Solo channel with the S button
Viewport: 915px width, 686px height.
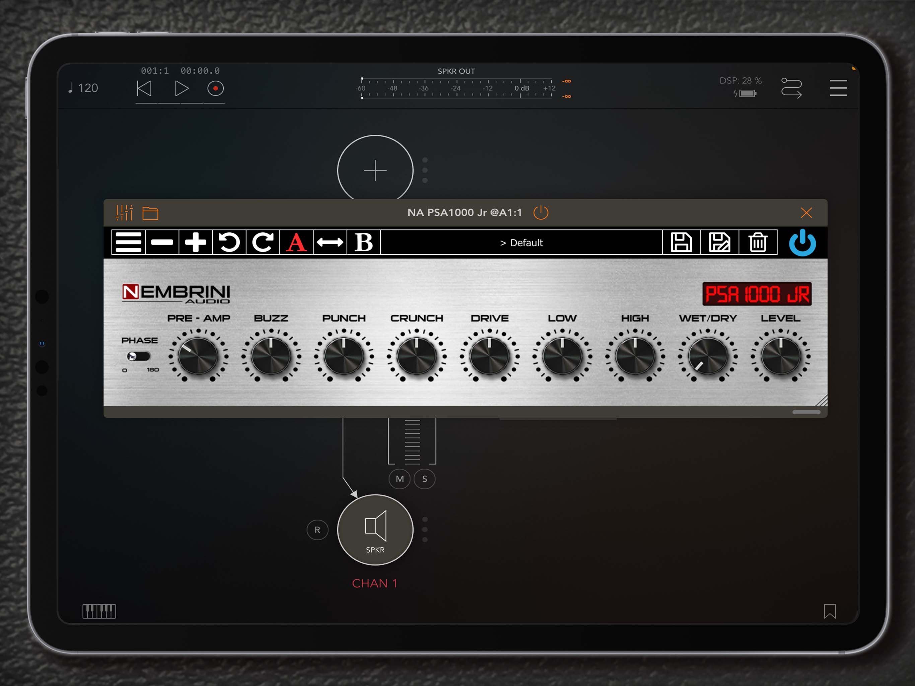coord(424,479)
